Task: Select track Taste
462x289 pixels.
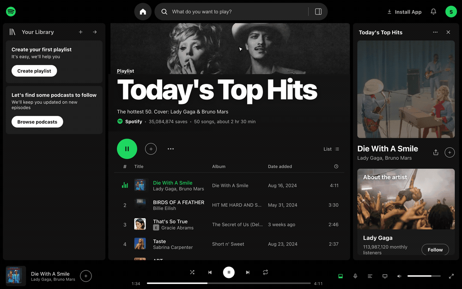Action: [x=159, y=241]
